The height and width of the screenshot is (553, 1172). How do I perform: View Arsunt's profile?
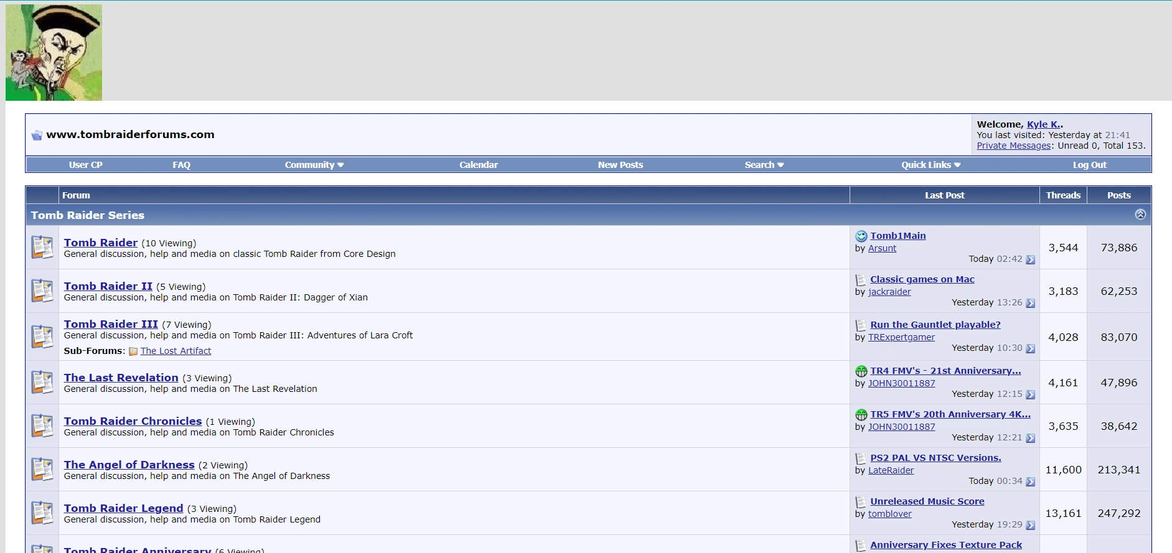(883, 248)
